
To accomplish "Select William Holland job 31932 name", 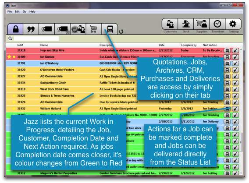I will (x=50, y=109).
